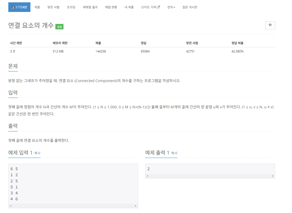Open the 재채점 결과 tab
Viewport: 292px width, 213px height.
(90, 7)
